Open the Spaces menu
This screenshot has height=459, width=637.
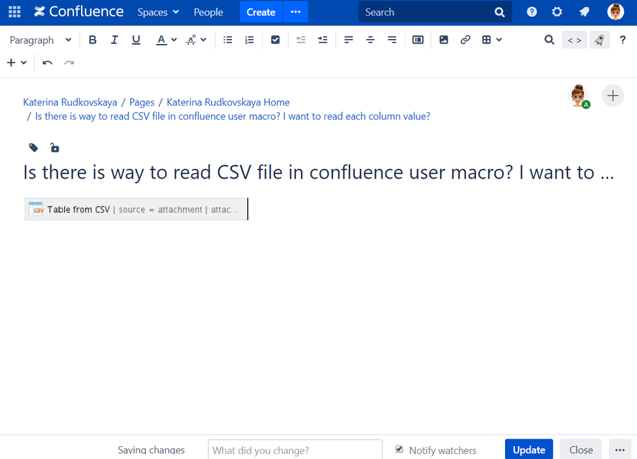[x=158, y=12]
